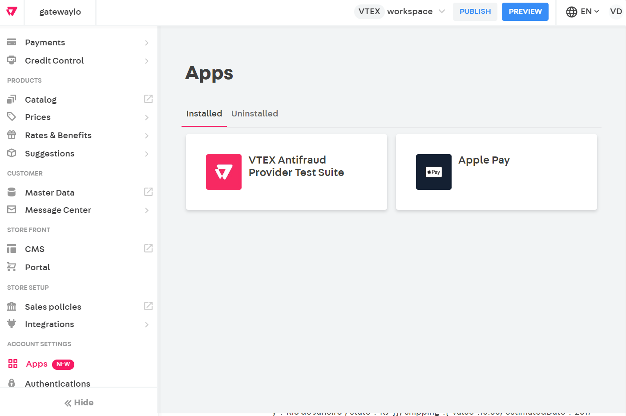This screenshot has height=416, width=626.
Task: Open the Apple Pay app card
Action: (x=496, y=172)
